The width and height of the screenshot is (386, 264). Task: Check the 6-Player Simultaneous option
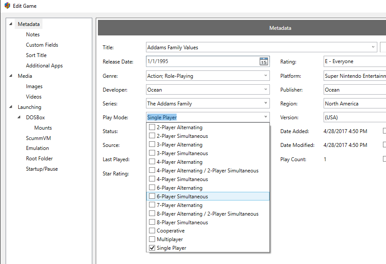152,196
